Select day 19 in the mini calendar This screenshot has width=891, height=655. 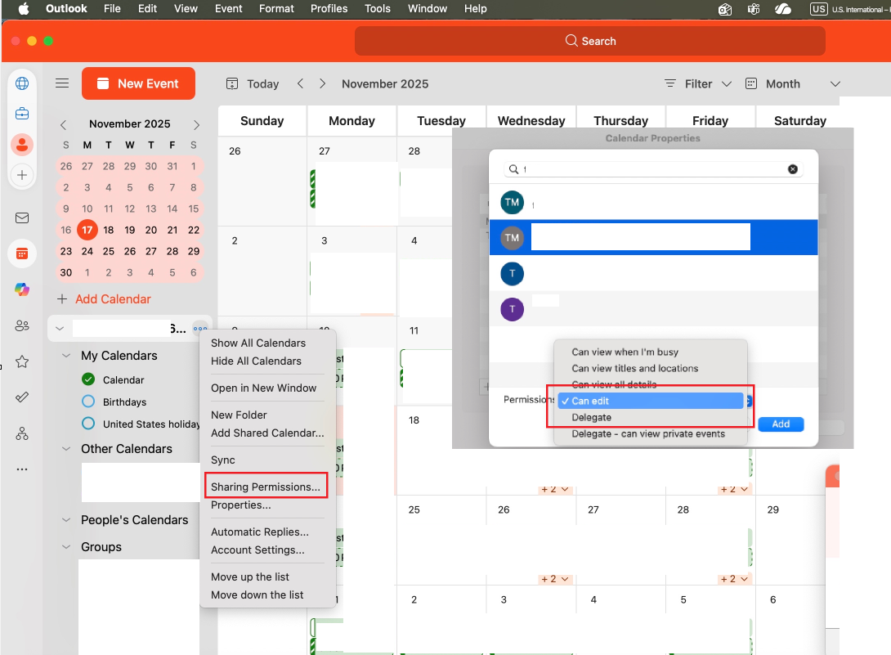(x=129, y=231)
